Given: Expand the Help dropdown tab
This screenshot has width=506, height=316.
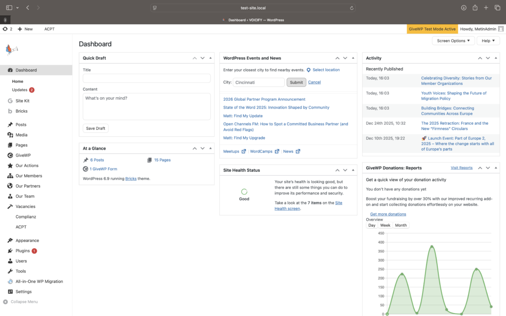Looking at the screenshot, I should (x=488, y=40).
